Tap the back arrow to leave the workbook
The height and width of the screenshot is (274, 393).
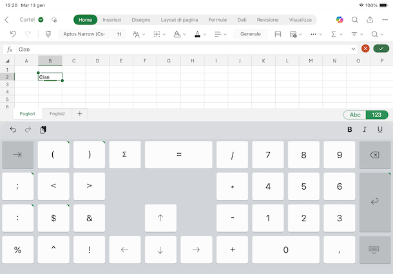(7, 20)
